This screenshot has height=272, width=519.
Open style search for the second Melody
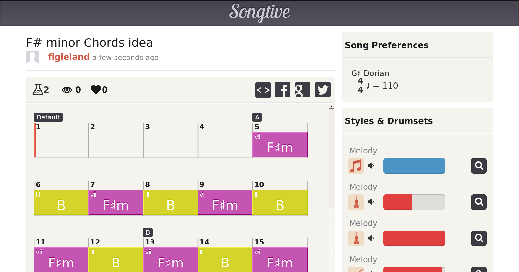(479, 202)
